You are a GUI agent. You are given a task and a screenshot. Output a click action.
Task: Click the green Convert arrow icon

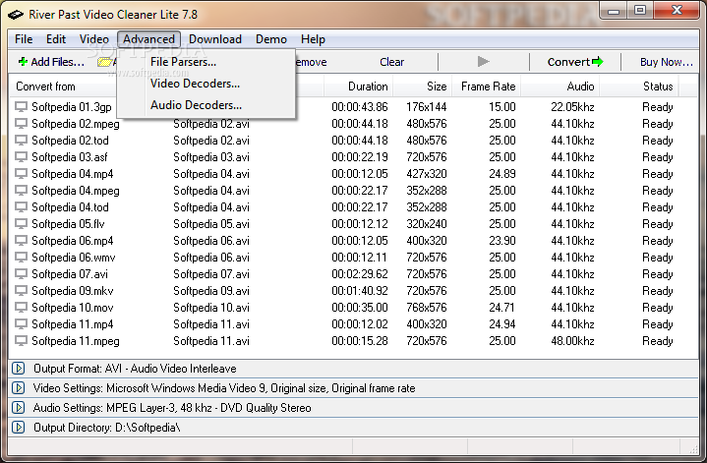(x=598, y=62)
